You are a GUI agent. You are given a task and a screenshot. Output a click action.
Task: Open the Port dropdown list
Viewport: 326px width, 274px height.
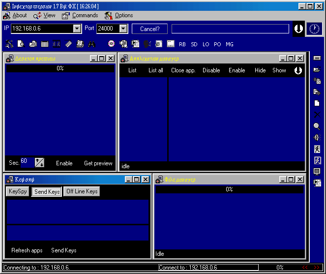click(123, 29)
